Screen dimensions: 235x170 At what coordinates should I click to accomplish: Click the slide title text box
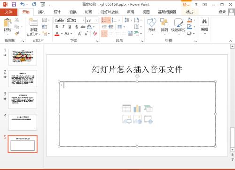[x=137, y=69]
